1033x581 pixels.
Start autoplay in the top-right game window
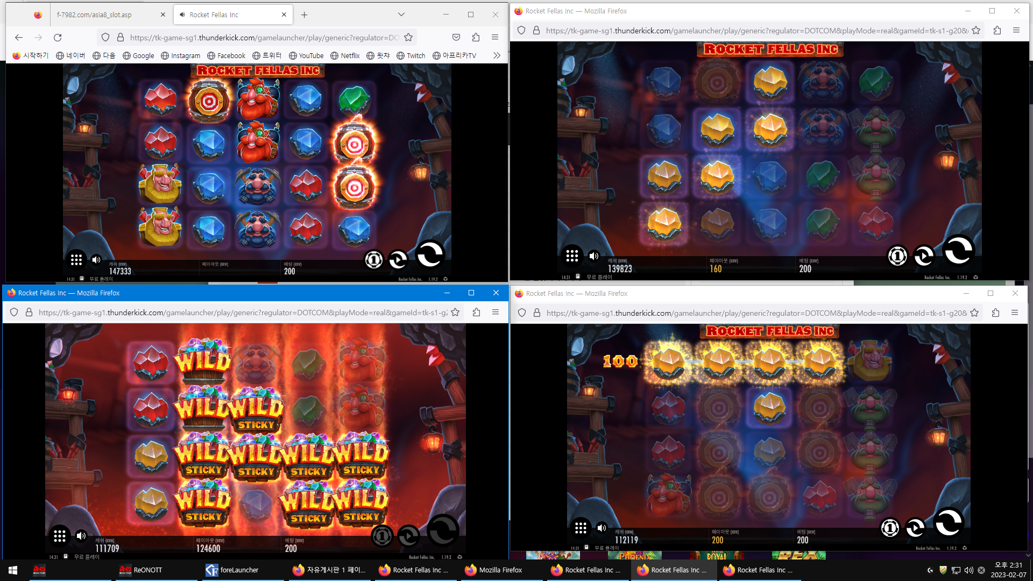pyautogui.click(x=924, y=256)
